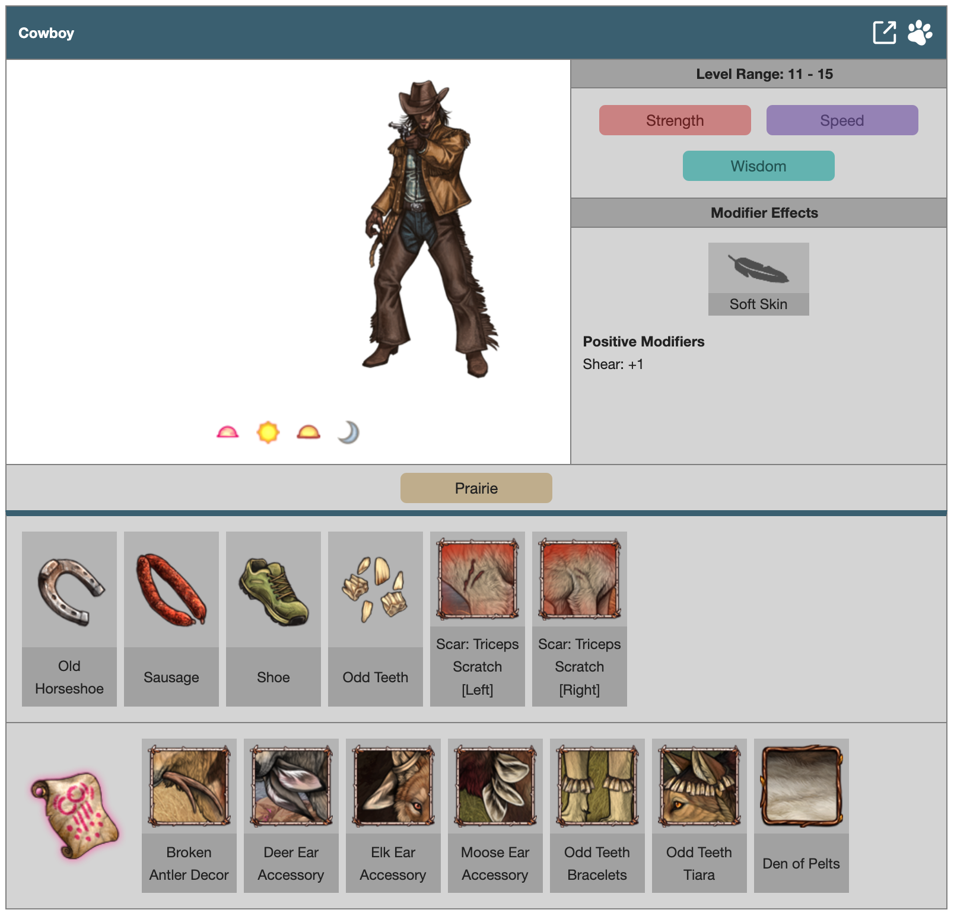Image resolution: width=954 pixels, height=916 pixels.
Task: View Scar: Triceps Scratch [Left]
Action: click(x=478, y=618)
